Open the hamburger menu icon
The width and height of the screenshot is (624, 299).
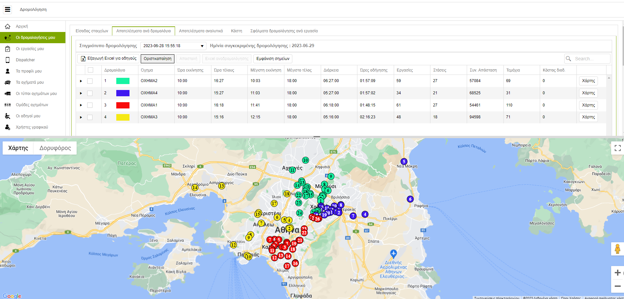7,10
